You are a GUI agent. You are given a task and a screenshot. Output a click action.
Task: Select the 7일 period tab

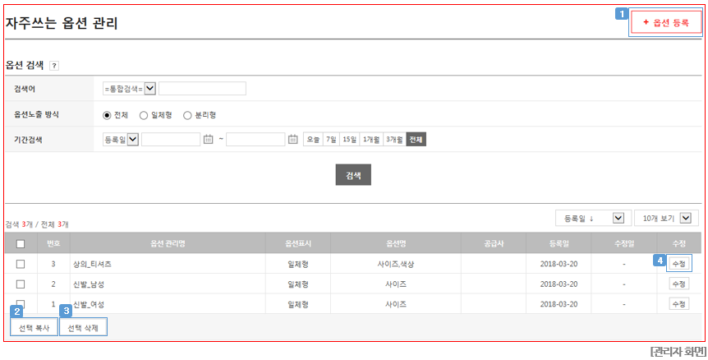(331, 140)
